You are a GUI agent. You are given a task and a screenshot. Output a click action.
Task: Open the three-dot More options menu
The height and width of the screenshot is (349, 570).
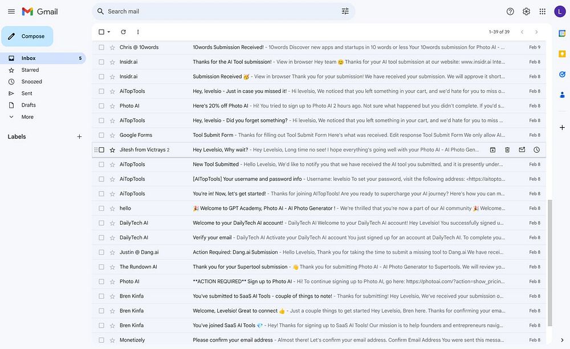click(138, 32)
